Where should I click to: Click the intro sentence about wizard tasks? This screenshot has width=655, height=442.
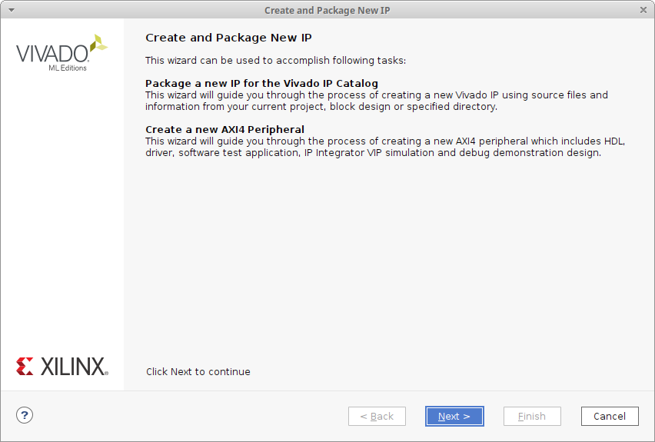pos(275,60)
